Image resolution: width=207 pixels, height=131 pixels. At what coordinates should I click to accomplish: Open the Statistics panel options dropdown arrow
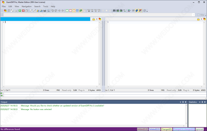click(x=200, y=102)
